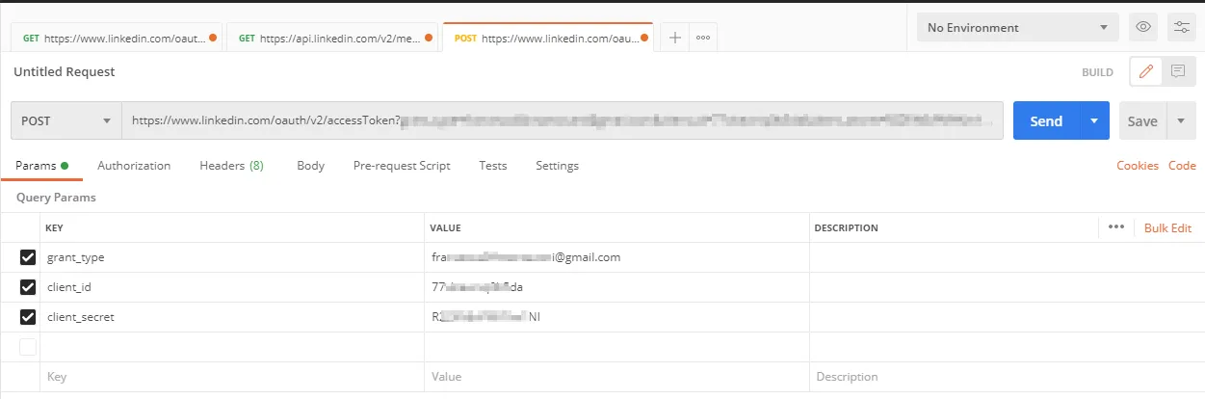The image size is (1205, 399).
Task: Click the request URL input field
Action: pyautogui.click(x=563, y=120)
